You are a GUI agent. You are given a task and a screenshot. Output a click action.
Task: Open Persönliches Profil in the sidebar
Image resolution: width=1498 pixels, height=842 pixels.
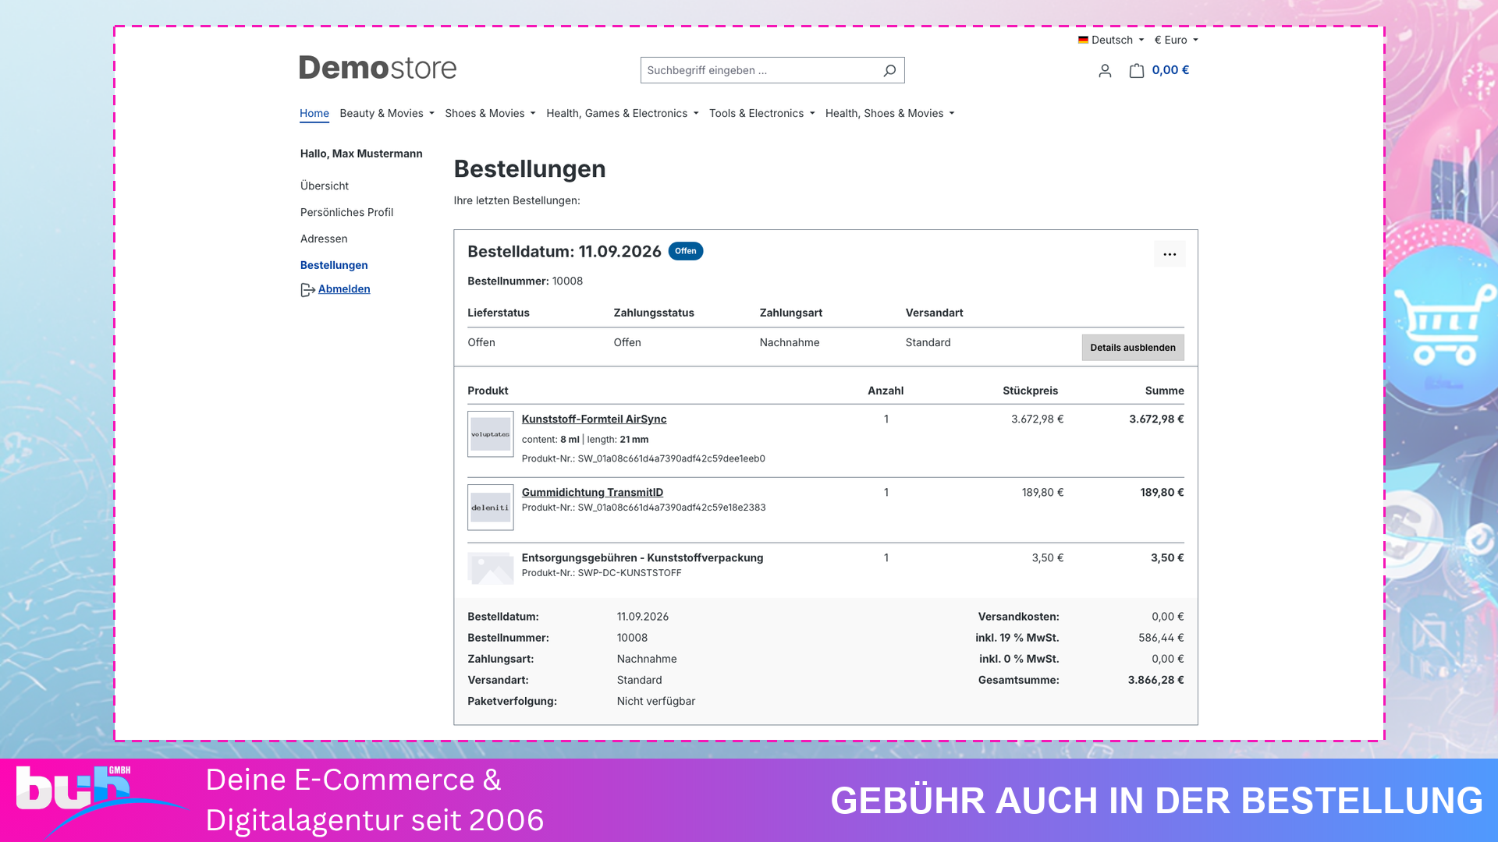click(x=346, y=213)
